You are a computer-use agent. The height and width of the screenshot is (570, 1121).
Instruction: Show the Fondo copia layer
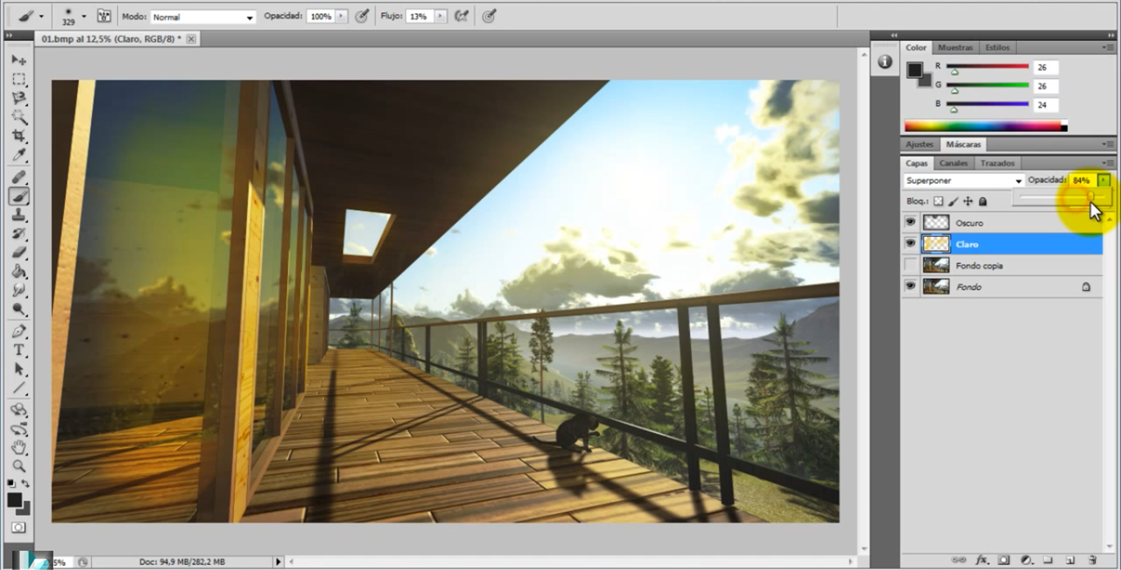910,264
